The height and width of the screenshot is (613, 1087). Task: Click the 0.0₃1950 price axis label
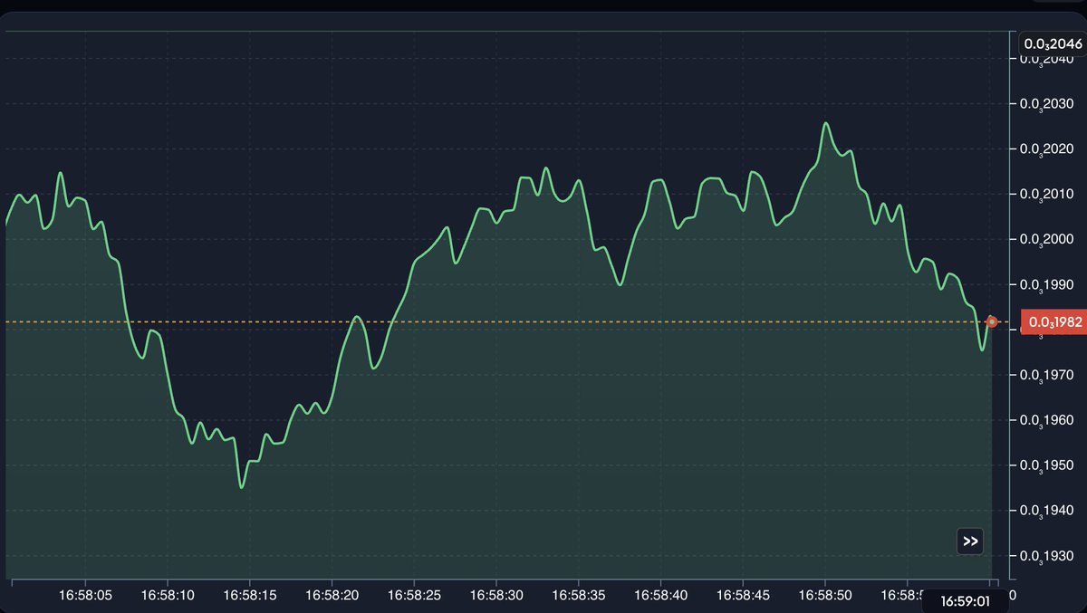click(1047, 465)
